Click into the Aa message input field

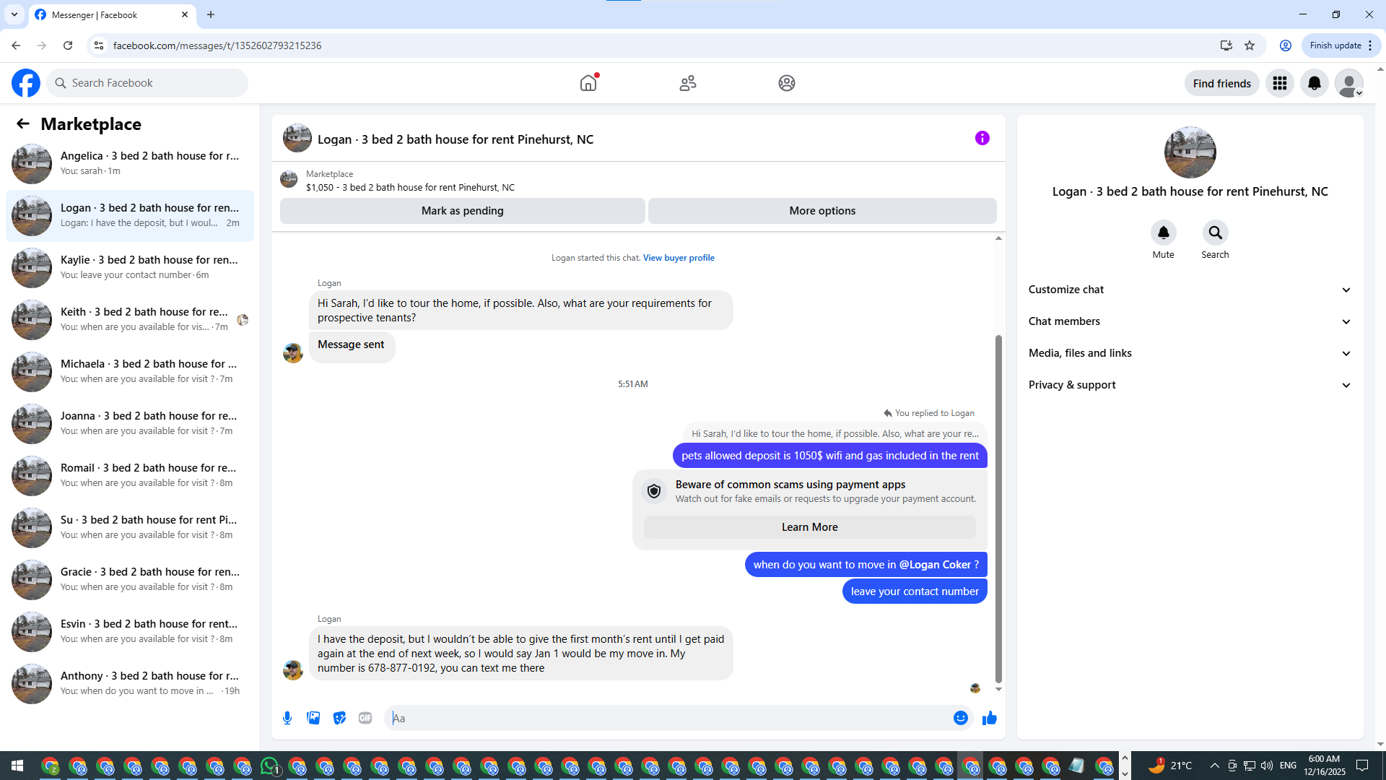click(668, 718)
